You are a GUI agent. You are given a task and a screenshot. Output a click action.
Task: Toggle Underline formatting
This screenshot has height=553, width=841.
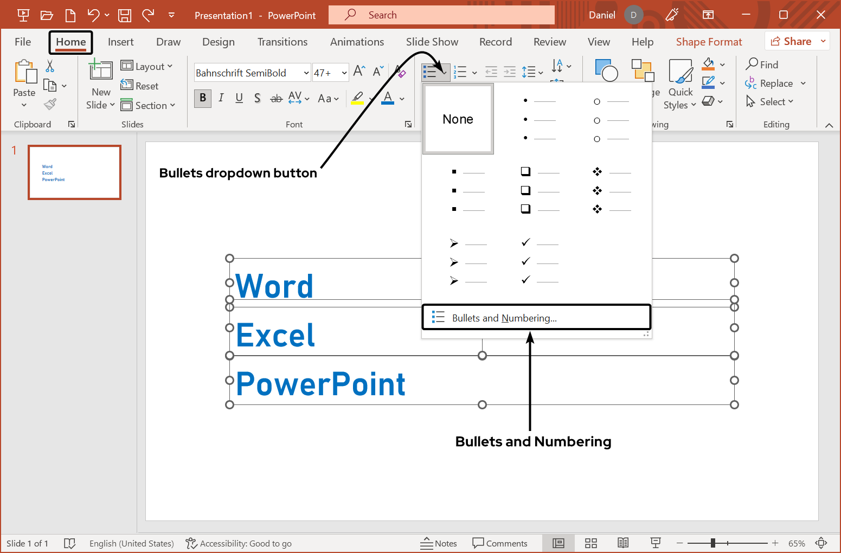click(x=239, y=98)
